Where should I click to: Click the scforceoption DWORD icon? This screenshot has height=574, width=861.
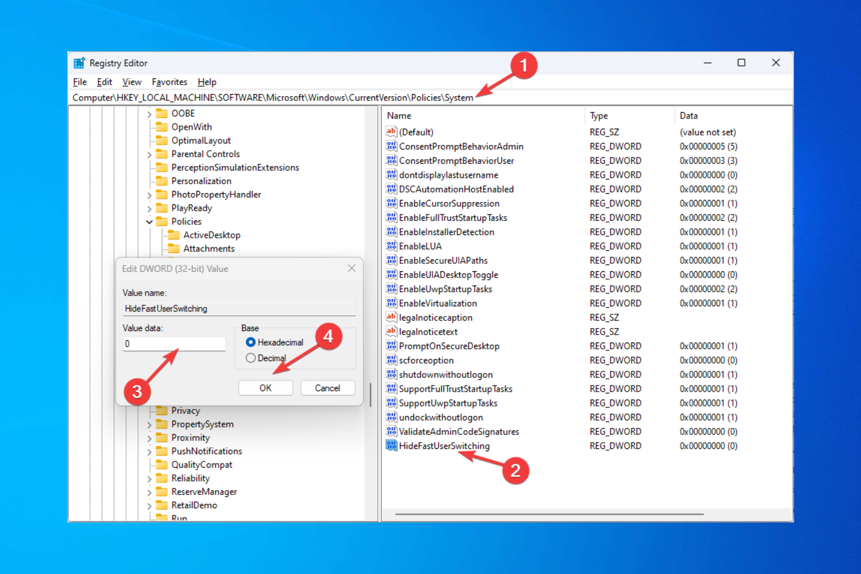pos(391,360)
